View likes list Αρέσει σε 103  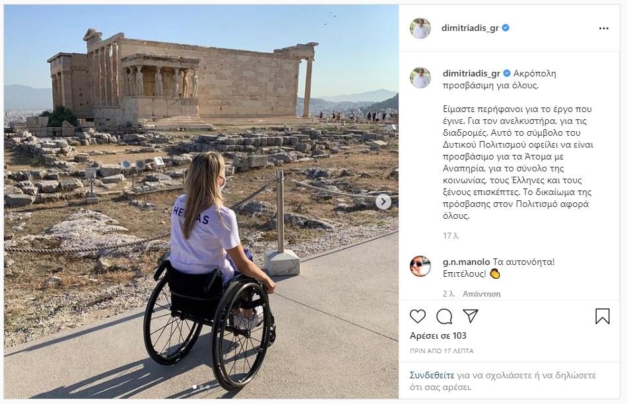point(438,335)
